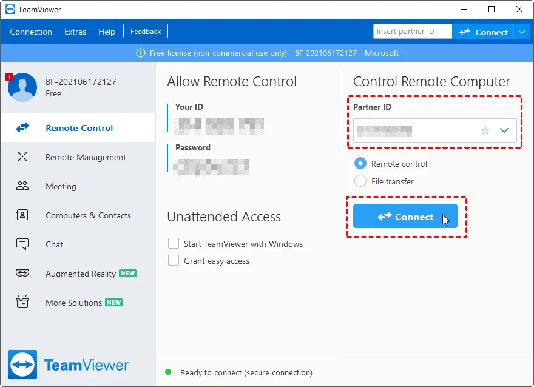Open the Connection menu
The image size is (534, 387).
click(x=31, y=32)
